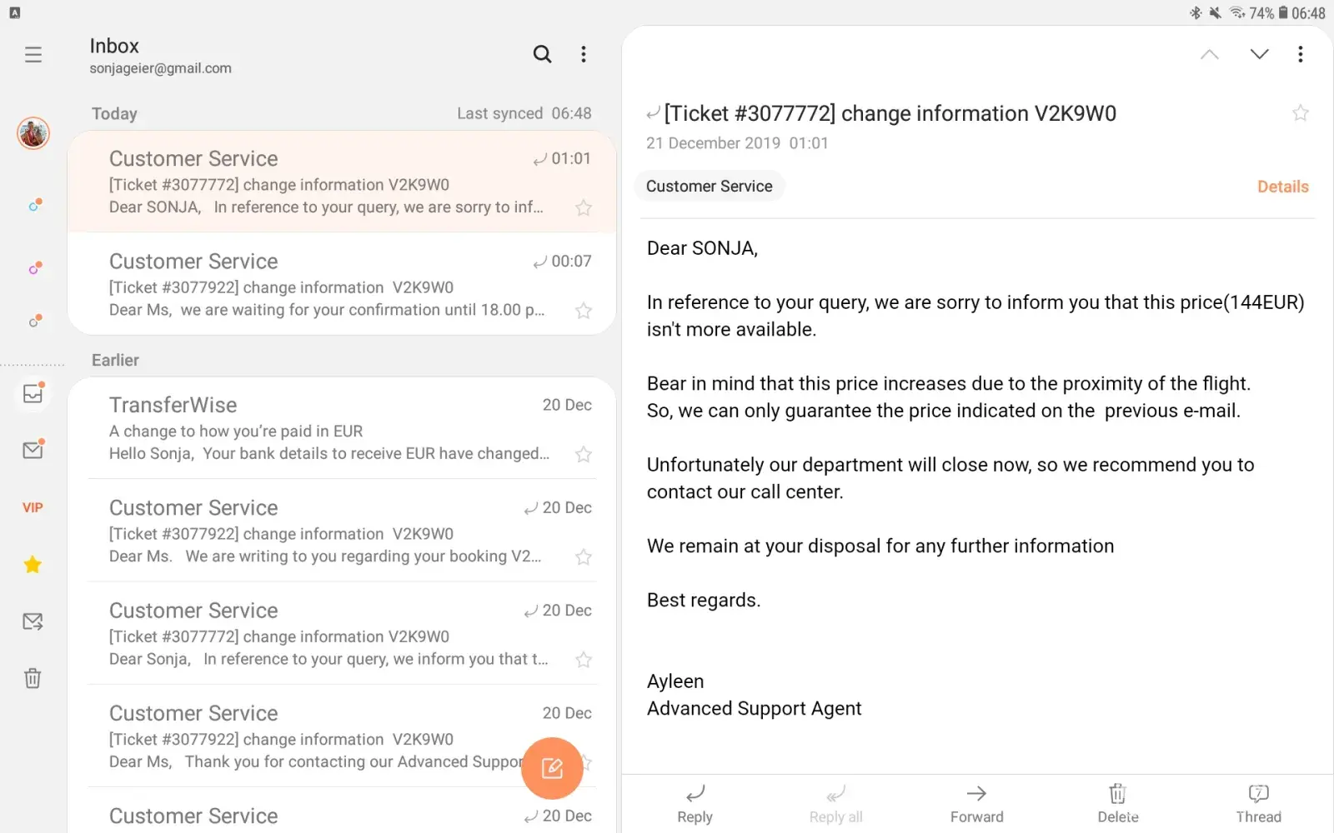Show starred emails from sidebar
This screenshot has width=1334, height=833.
click(x=33, y=565)
